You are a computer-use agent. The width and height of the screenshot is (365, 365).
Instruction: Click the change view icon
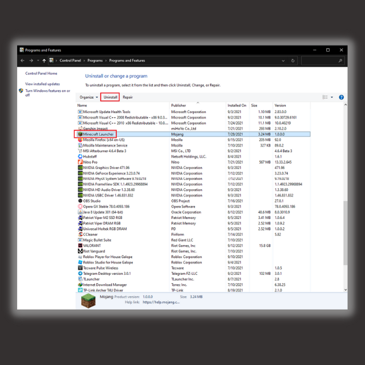click(325, 97)
